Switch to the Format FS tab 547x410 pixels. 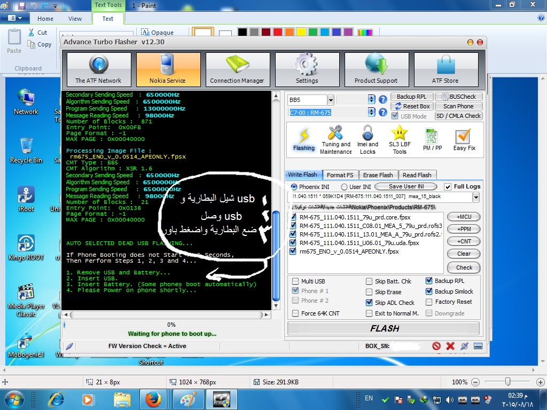click(x=340, y=175)
